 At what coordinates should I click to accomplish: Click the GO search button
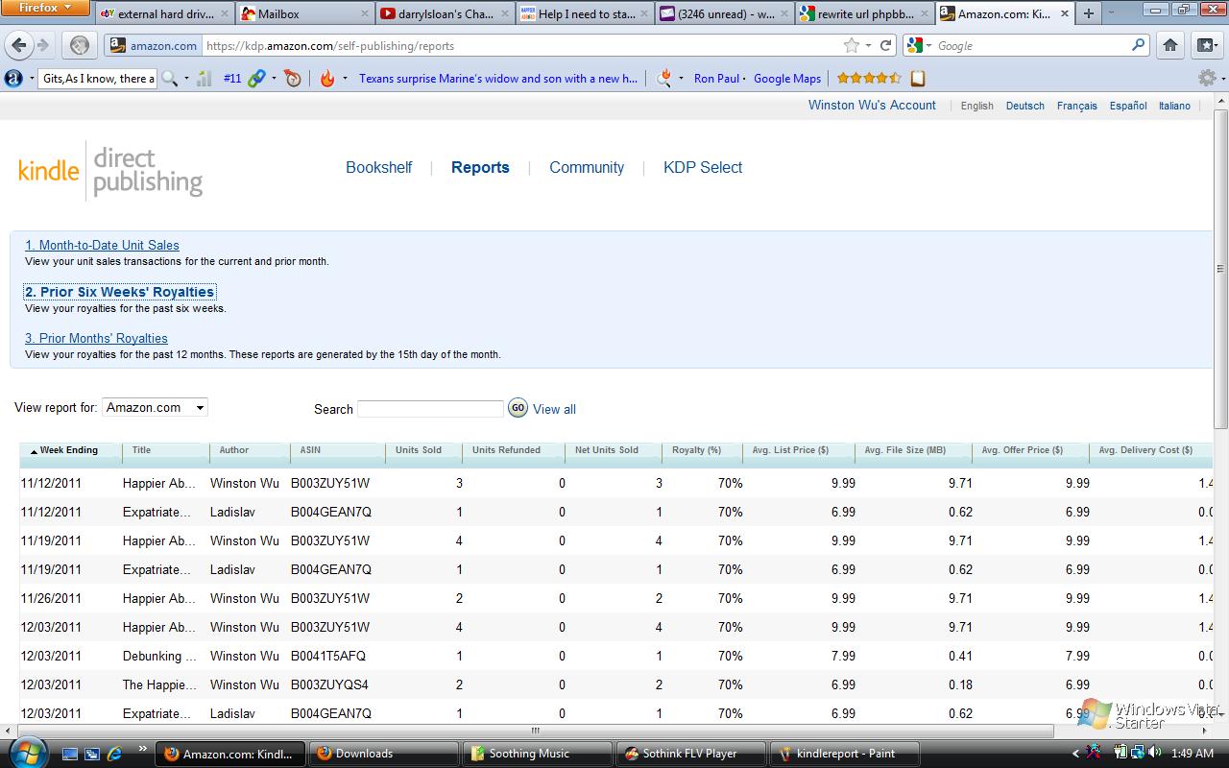518,408
